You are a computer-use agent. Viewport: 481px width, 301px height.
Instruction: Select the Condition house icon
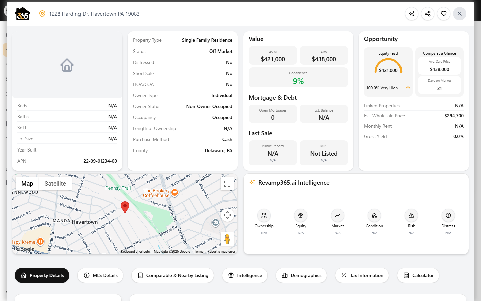[x=374, y=215]
